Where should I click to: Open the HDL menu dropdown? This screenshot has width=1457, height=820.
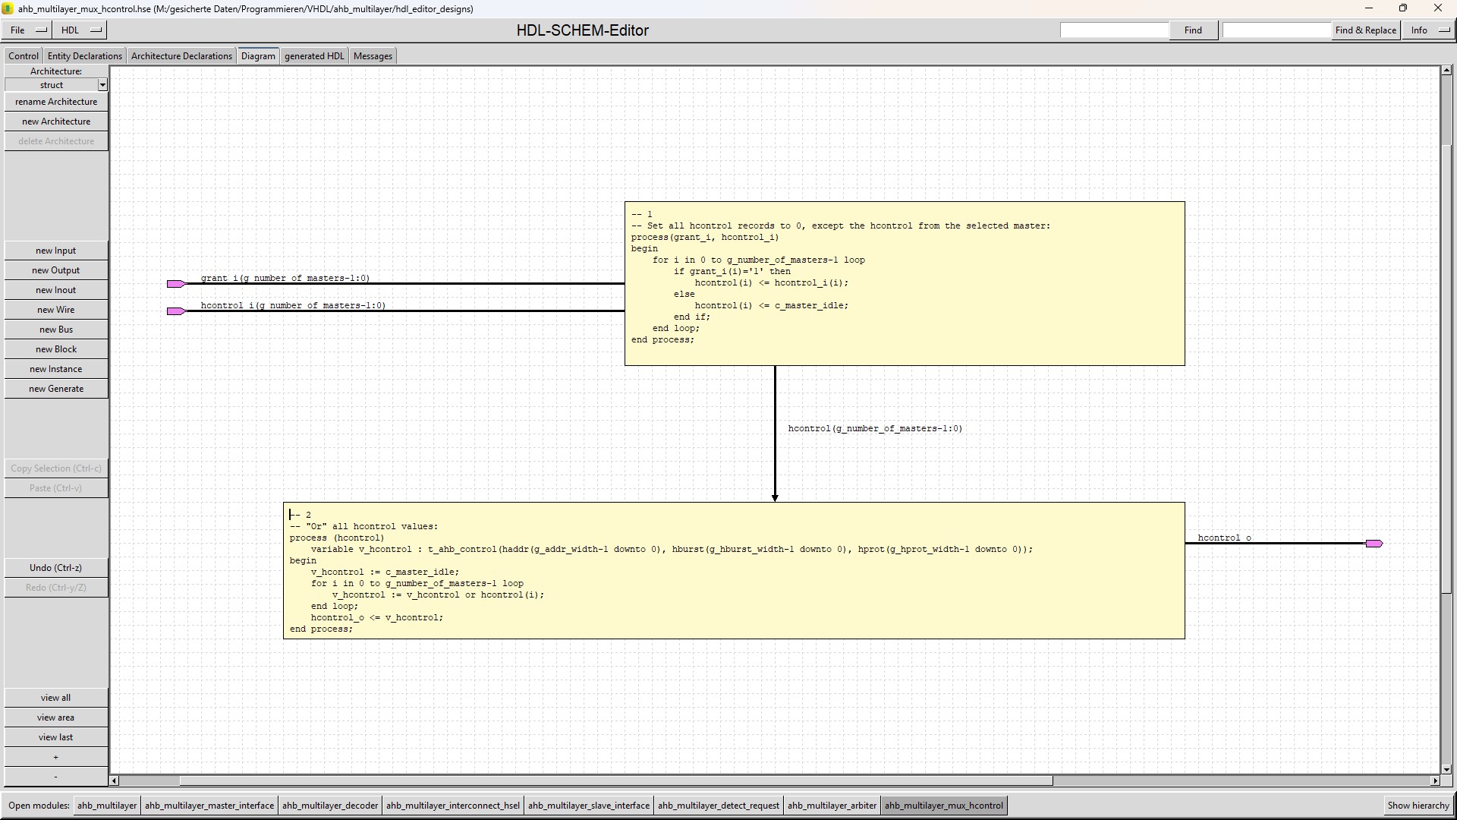point(81,30)
